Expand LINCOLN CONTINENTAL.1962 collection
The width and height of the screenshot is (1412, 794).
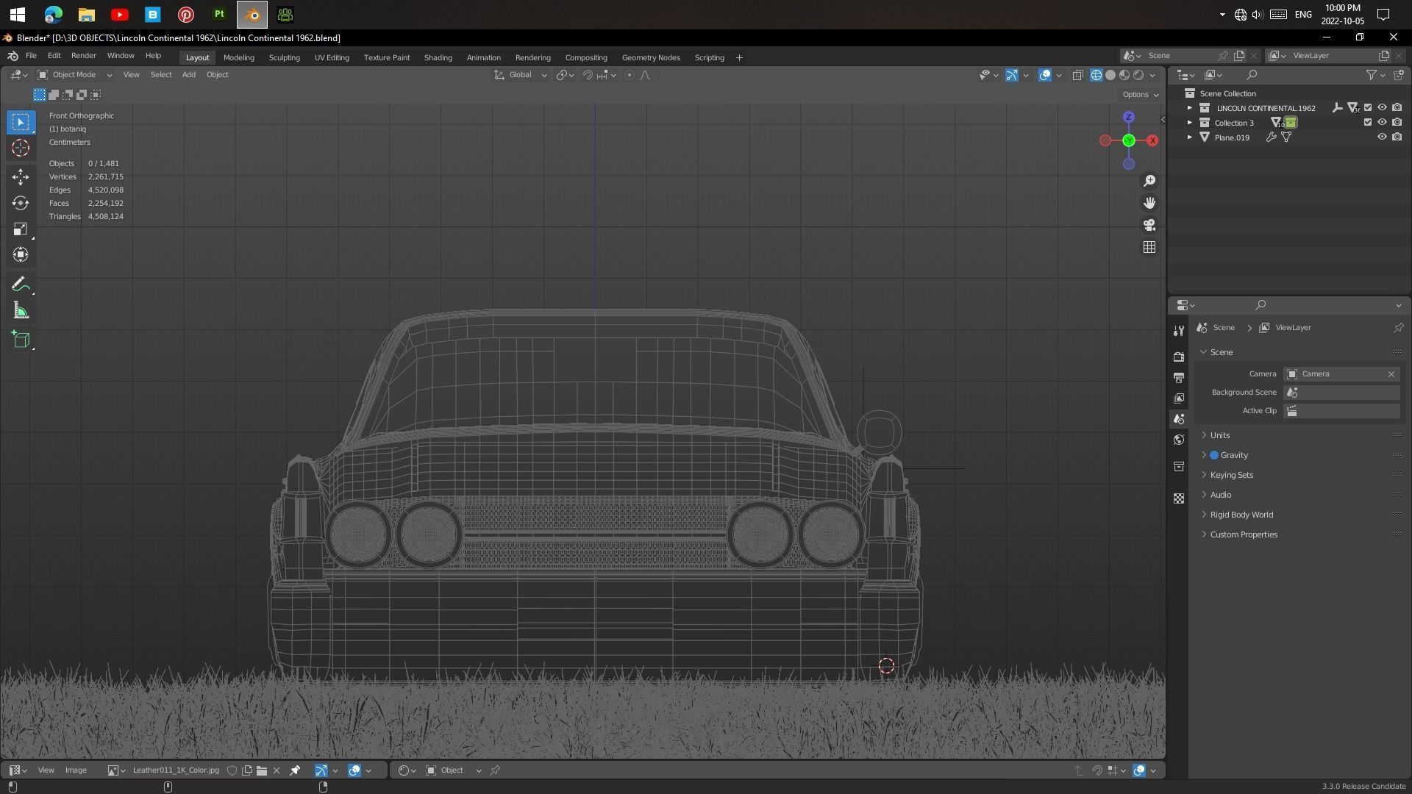point(1190,108)
